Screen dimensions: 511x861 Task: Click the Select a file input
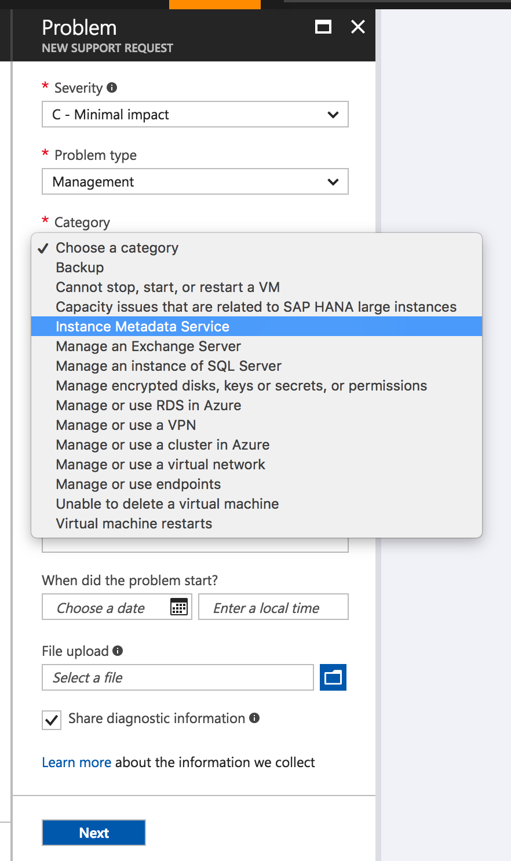click(x=177, y=677)
